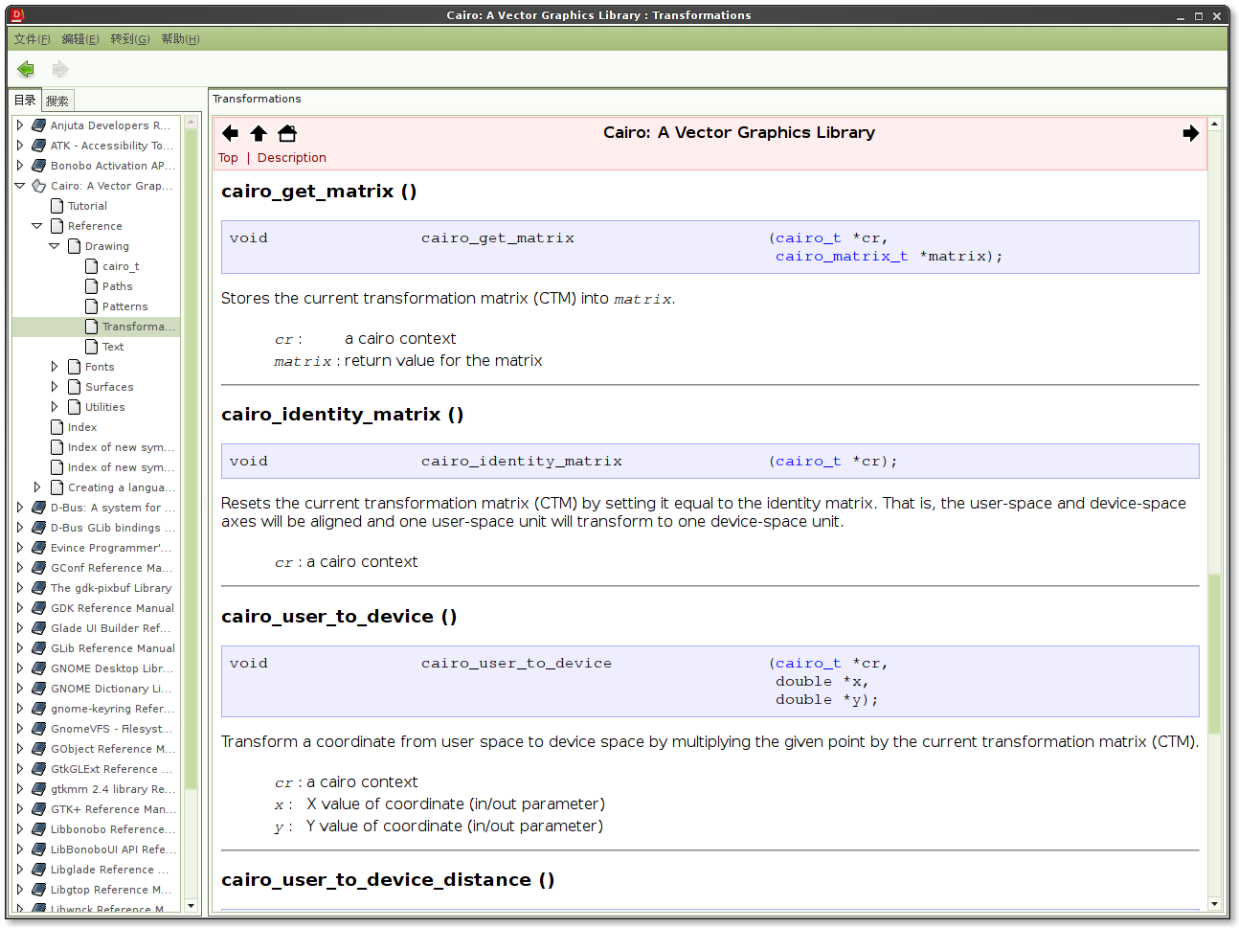The height and width of the screenshot is (928, 1239).
Task: Expand the D-Bus: A system for node
Action: tap(20, 508)
